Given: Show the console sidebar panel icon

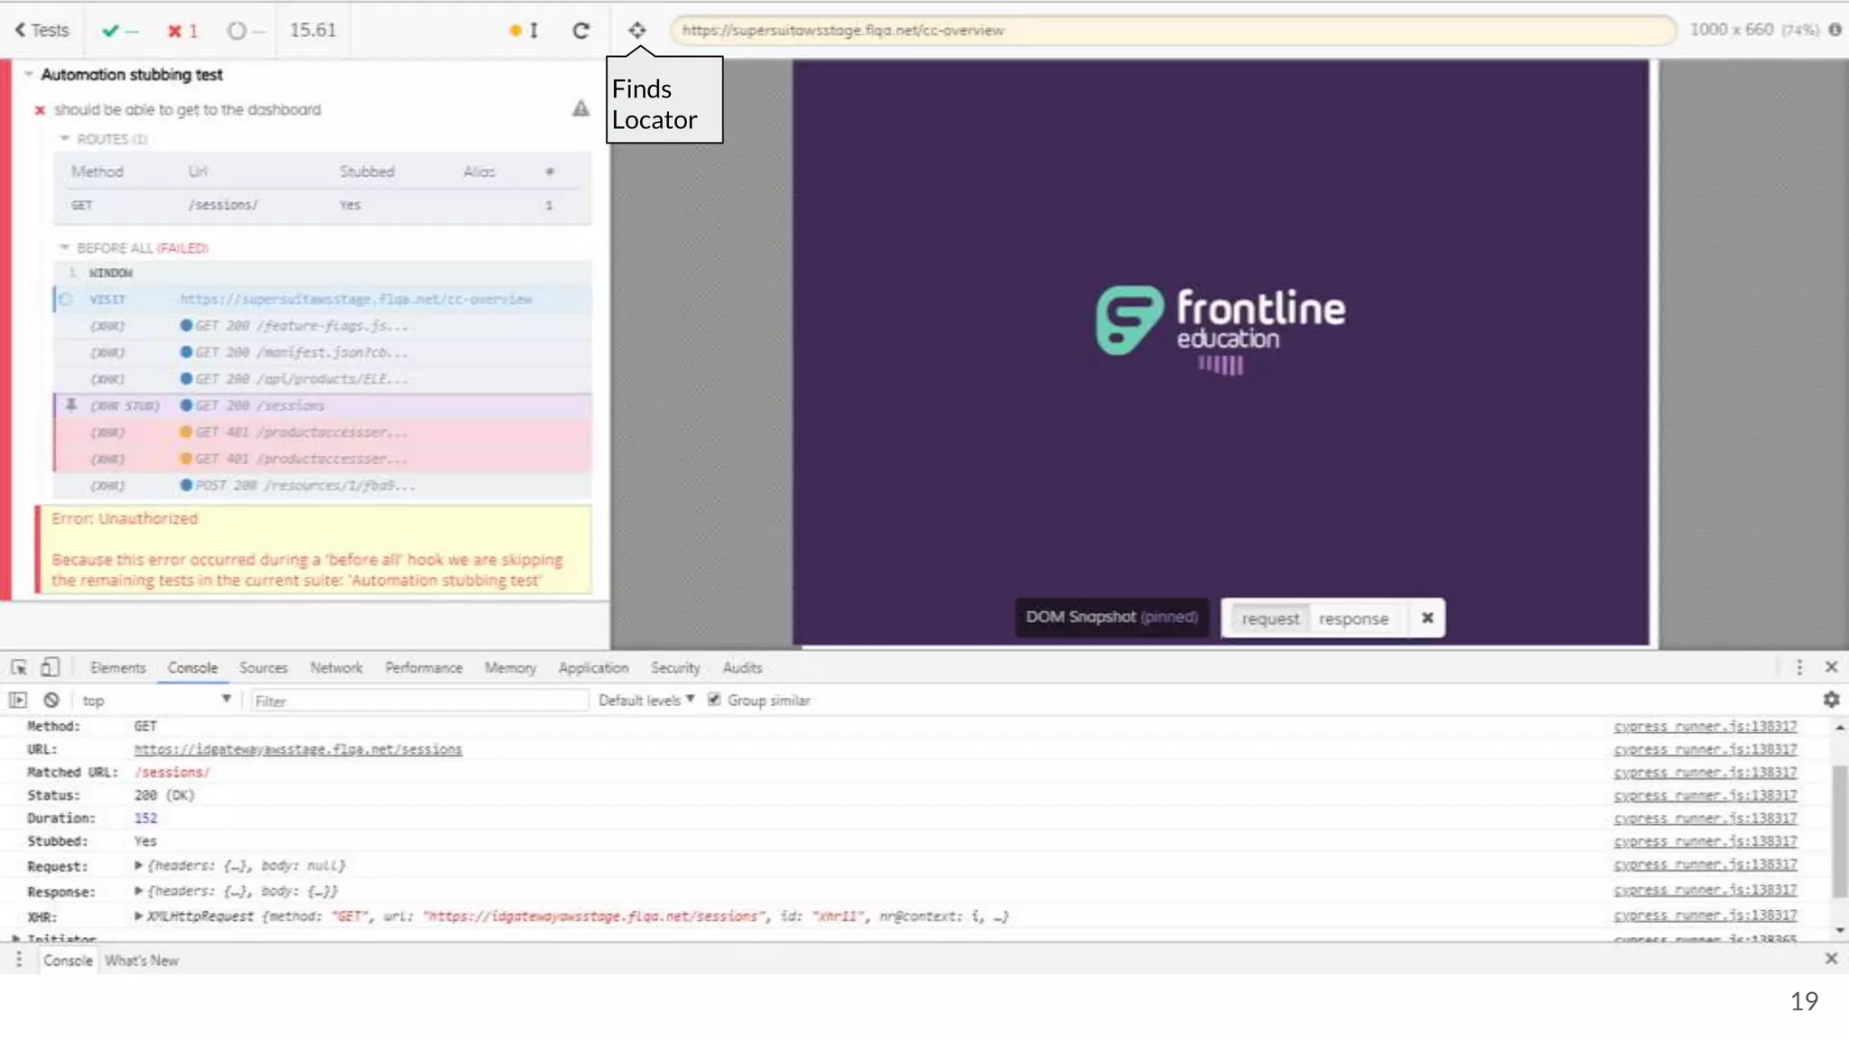Looking at the screenshot, I should click(x=18, y=700).
